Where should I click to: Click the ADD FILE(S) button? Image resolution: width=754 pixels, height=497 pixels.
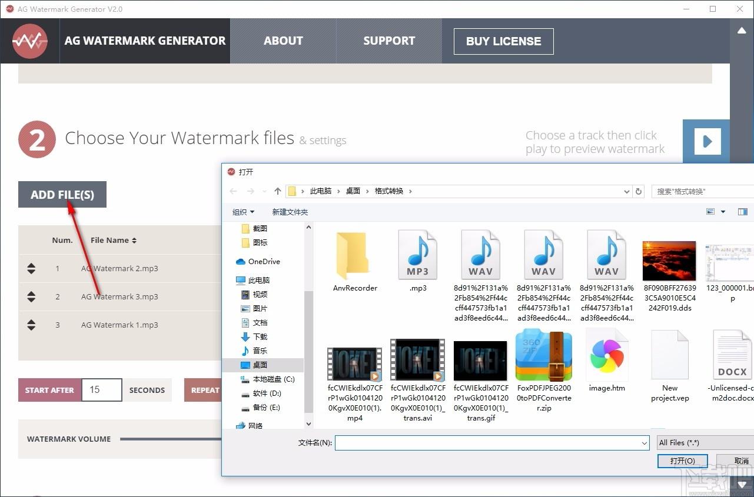62,195
